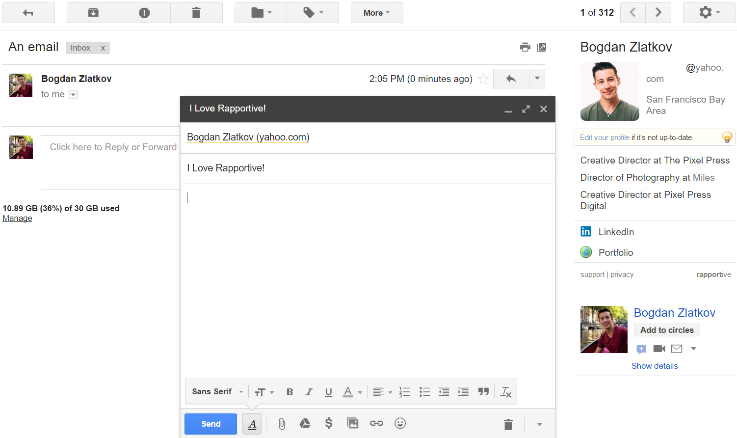Viewport: 737px width, 438px height.
Task: Open the text size dropdown
Action: (264, 392)
